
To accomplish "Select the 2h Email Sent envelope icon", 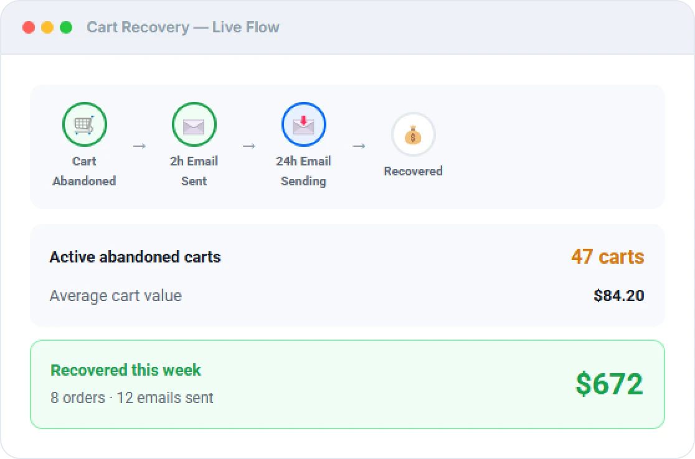I will [194, 124].
